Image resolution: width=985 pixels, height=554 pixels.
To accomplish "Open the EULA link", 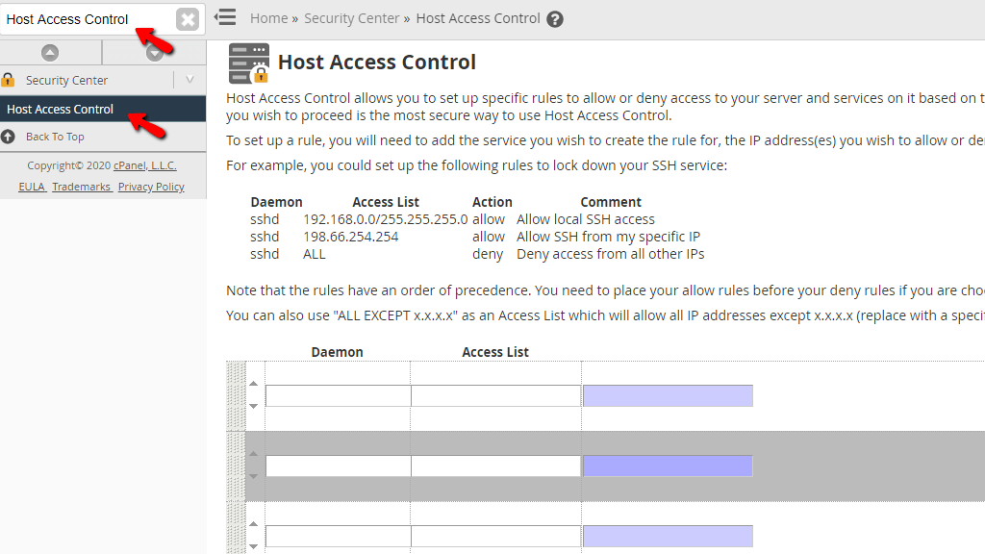I will 32,186.
